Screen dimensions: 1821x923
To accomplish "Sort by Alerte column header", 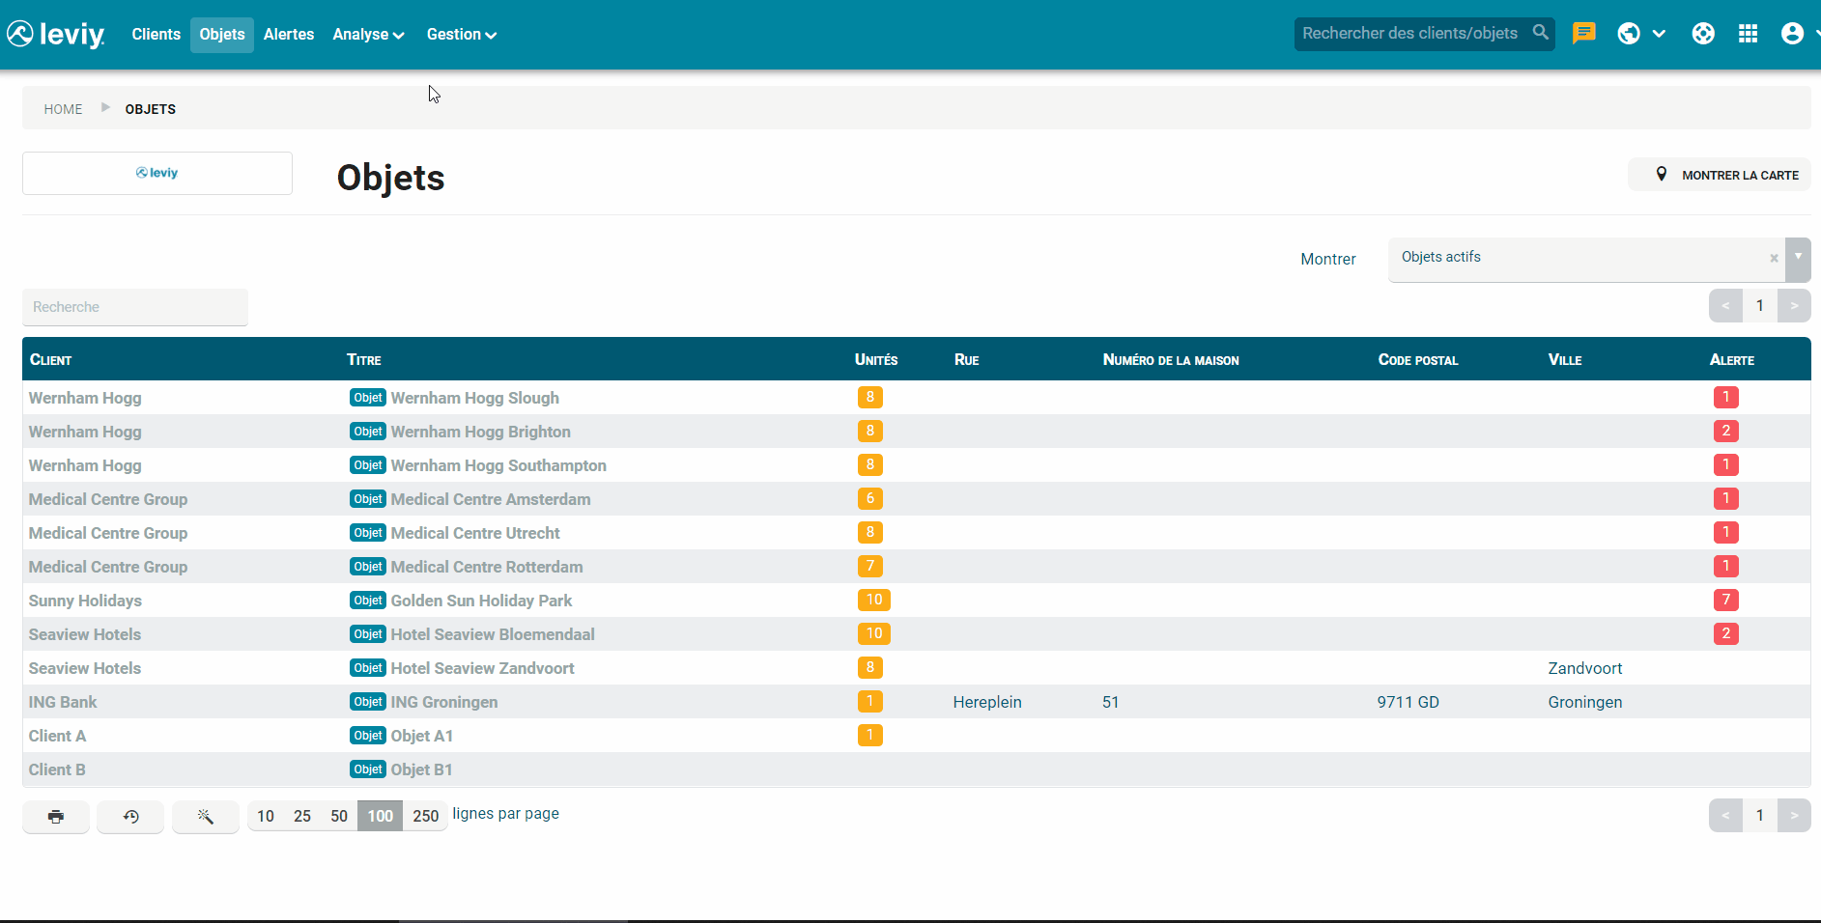I will [1732, 360].
